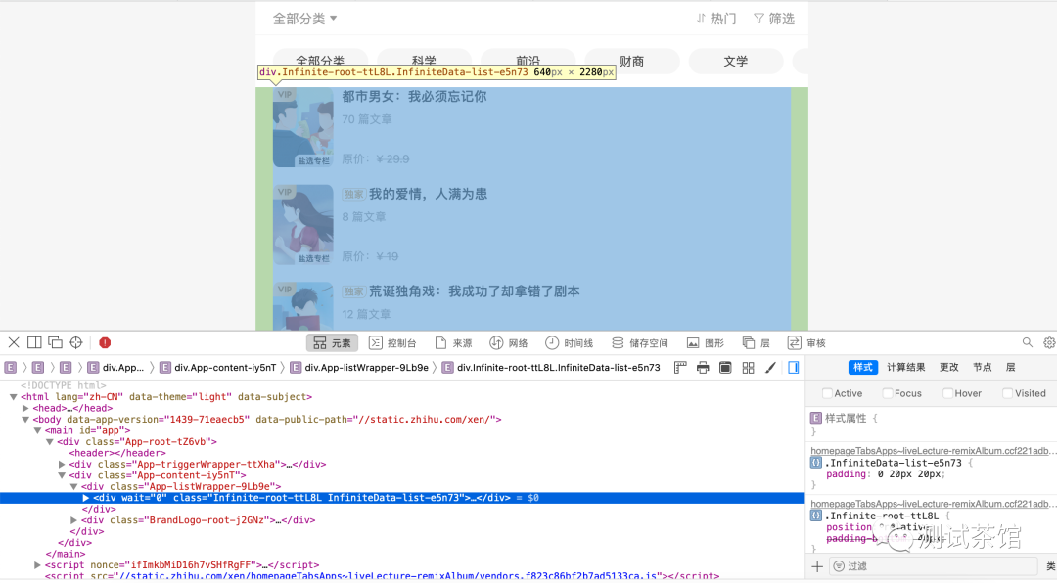Screen dimensions: 1057x583
Task: Collapse the main id="app" node
Action: click(x=38, y=430)
